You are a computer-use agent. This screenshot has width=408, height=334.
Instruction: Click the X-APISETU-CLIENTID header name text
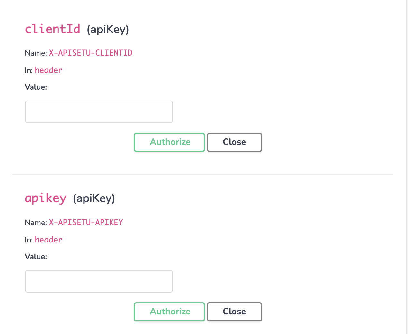coord(91,53)
